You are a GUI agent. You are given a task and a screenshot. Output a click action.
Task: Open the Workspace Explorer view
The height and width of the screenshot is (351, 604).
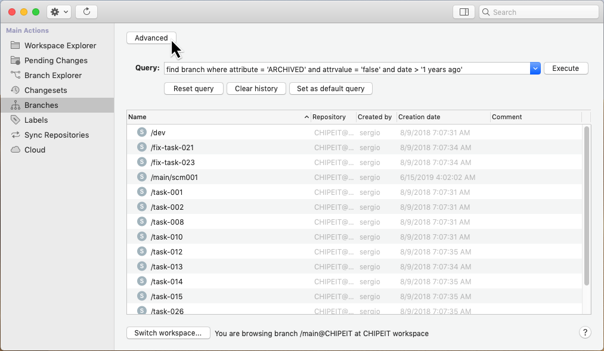pos(59,45)
